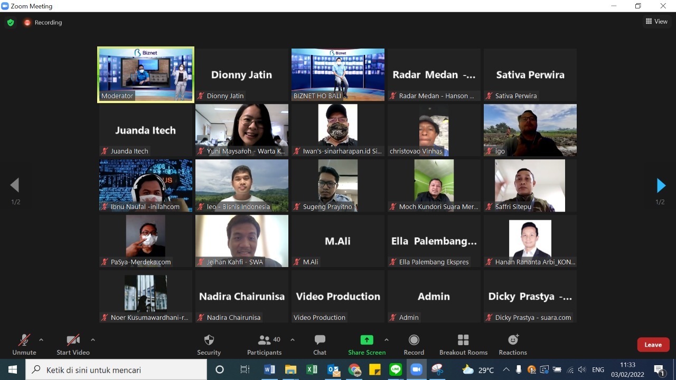This screenshot has height=380, width=676.
Task: Click the green encryption shield icon
Action: tap(10, 23)
